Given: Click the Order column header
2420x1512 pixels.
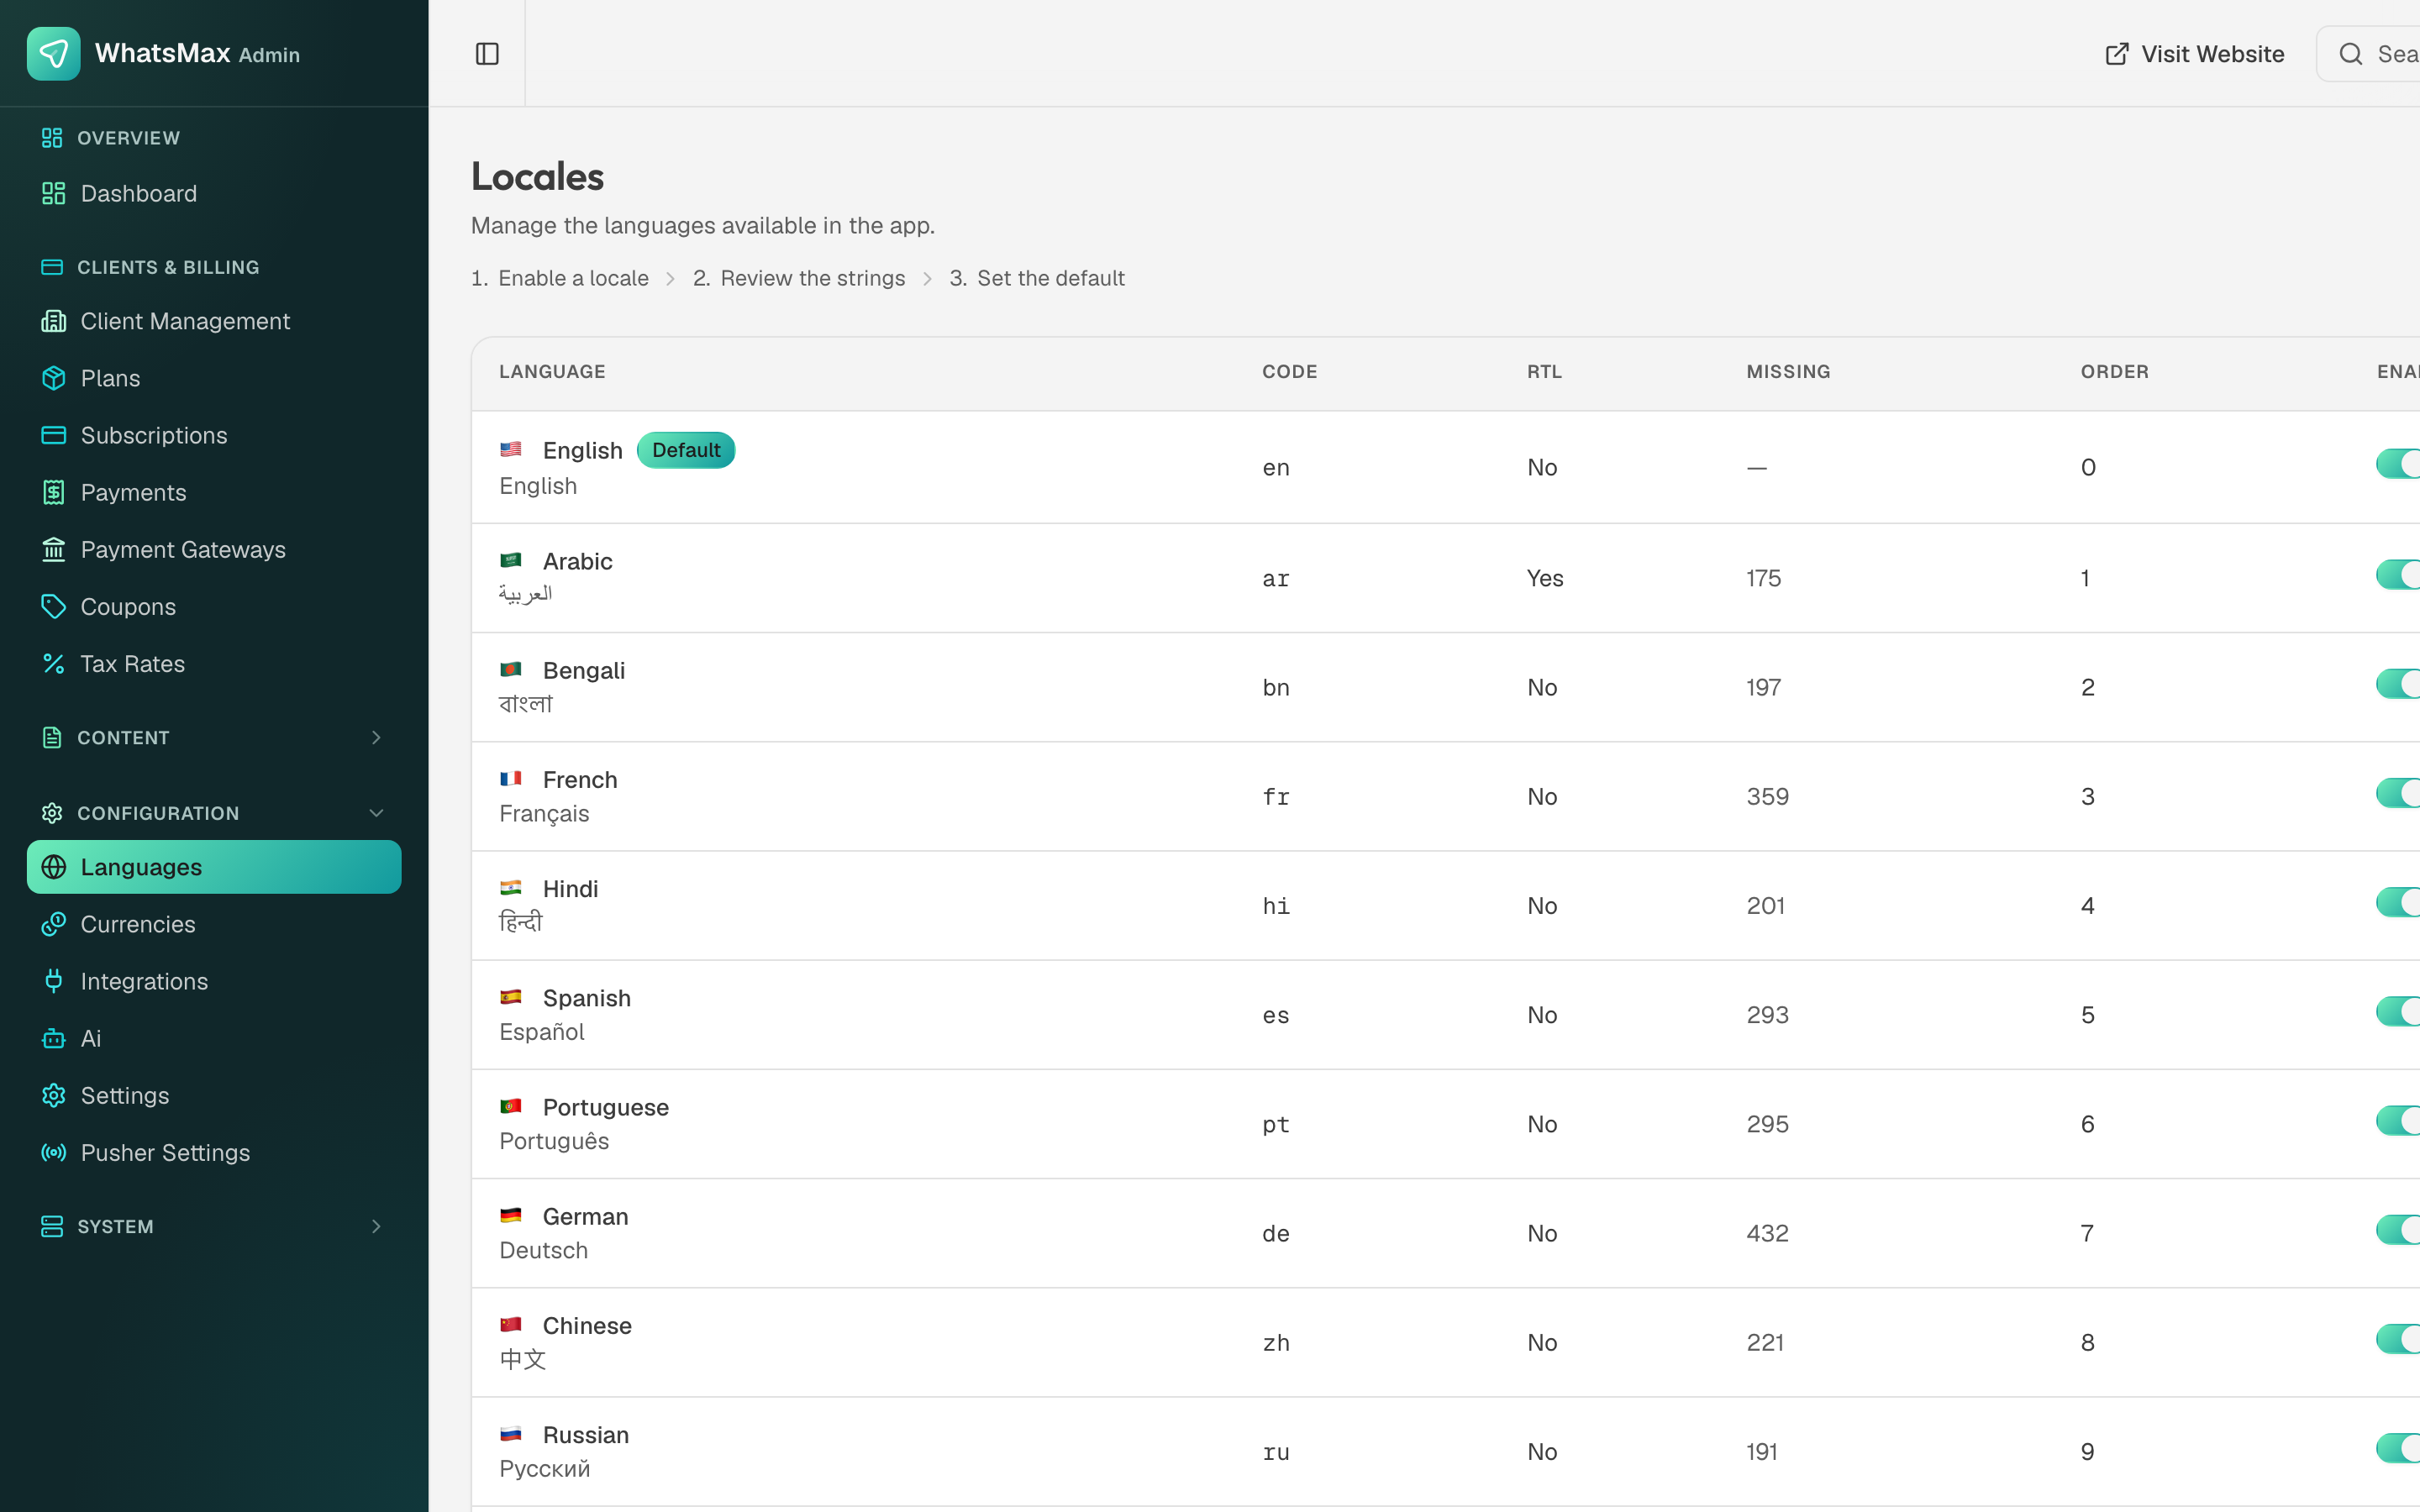Looking at the screenshot, I should tap(2114, 372).
